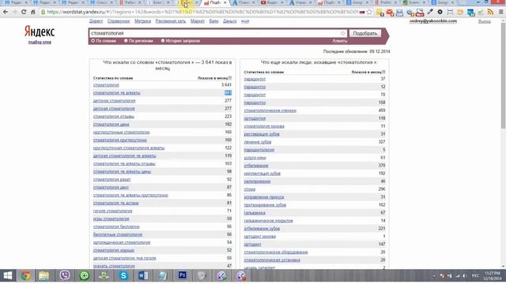Image resolution: width=506 pixels, height=284 pixels.
Task: Open the 'Деньги' top menu link
Action: click(230, 21)
